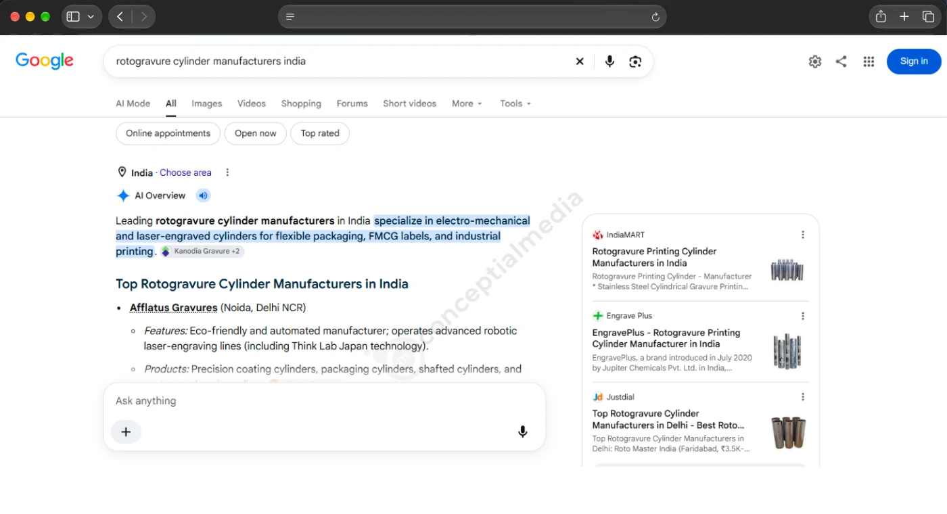This screenshot has height=514, width=947.
Task: Click the Google logo
Action: click(x=45, y=61)
